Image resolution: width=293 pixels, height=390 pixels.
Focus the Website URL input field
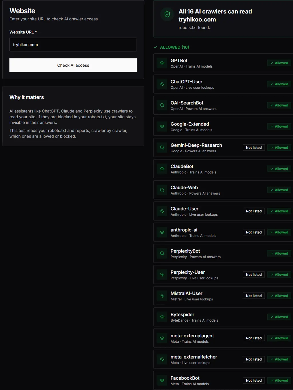pos(73,45)
